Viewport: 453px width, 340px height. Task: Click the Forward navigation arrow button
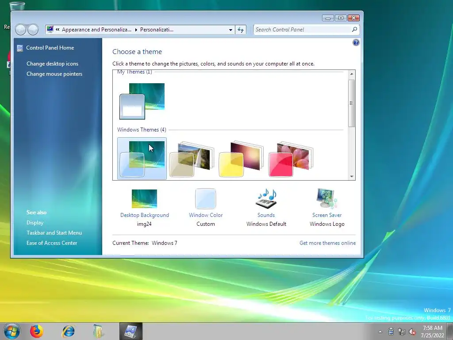(x=33, y=30)
